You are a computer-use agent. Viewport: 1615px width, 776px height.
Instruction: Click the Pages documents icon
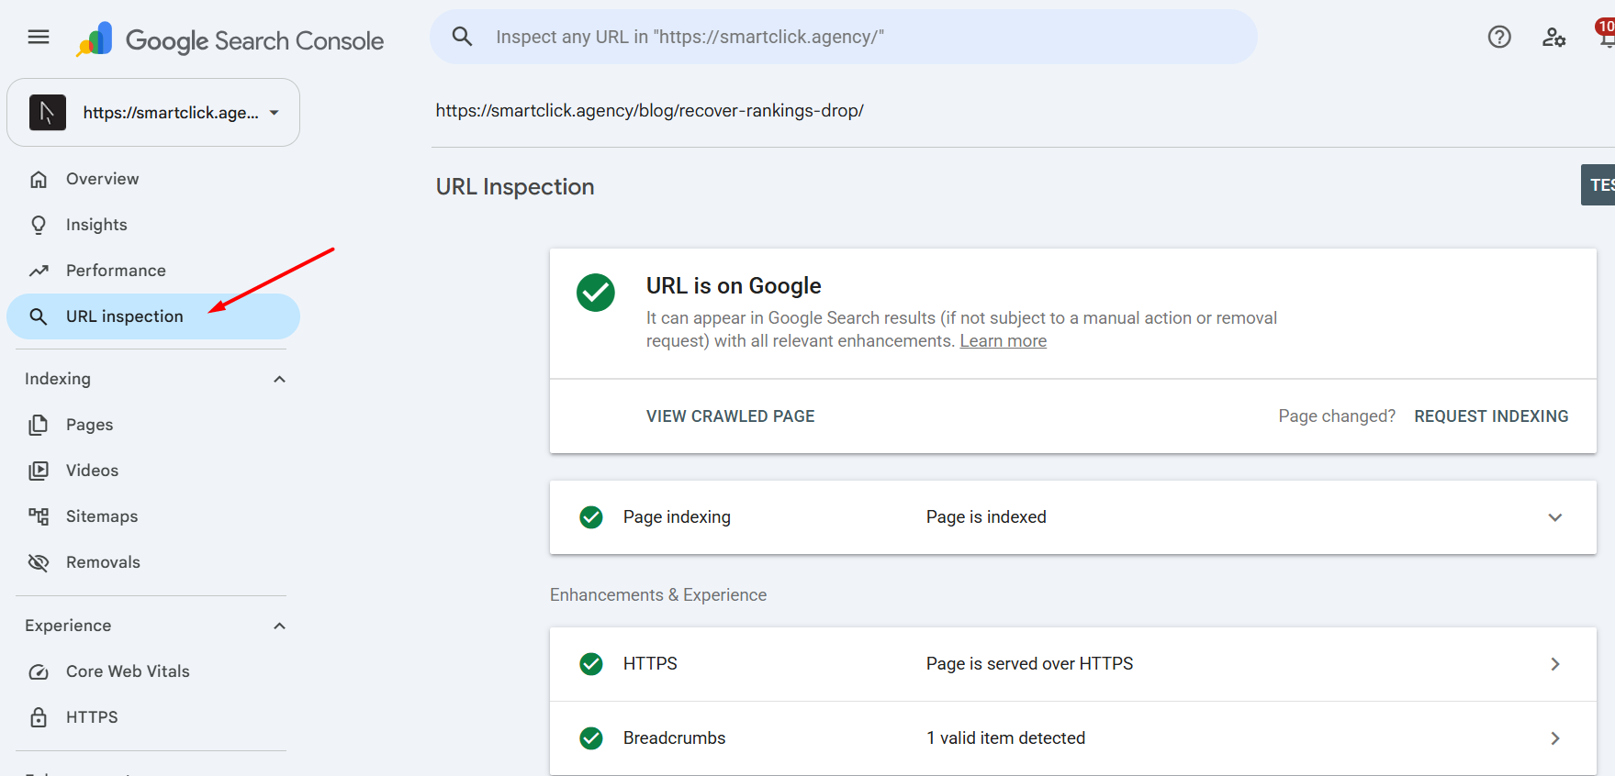pyautogui.click(x=39, y=425)
